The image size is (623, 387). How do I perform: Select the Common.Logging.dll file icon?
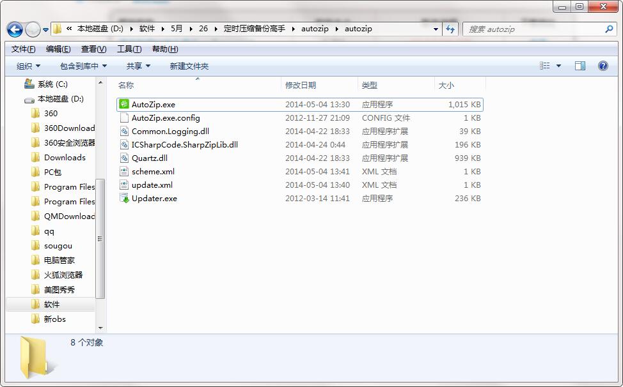[x=124, y=132]
